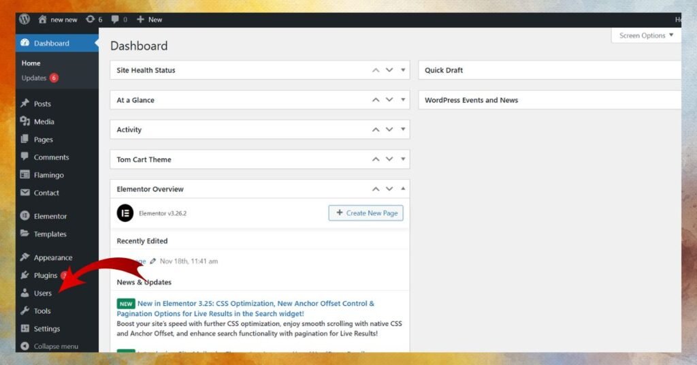Open the updates refresh icon in admin bar

tap(91, 19)
